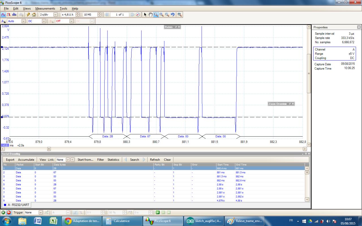Screen dimensions: 362x226
Task: Open the 2 s/div timebase dropdown
Action: [x=55, y=15]
